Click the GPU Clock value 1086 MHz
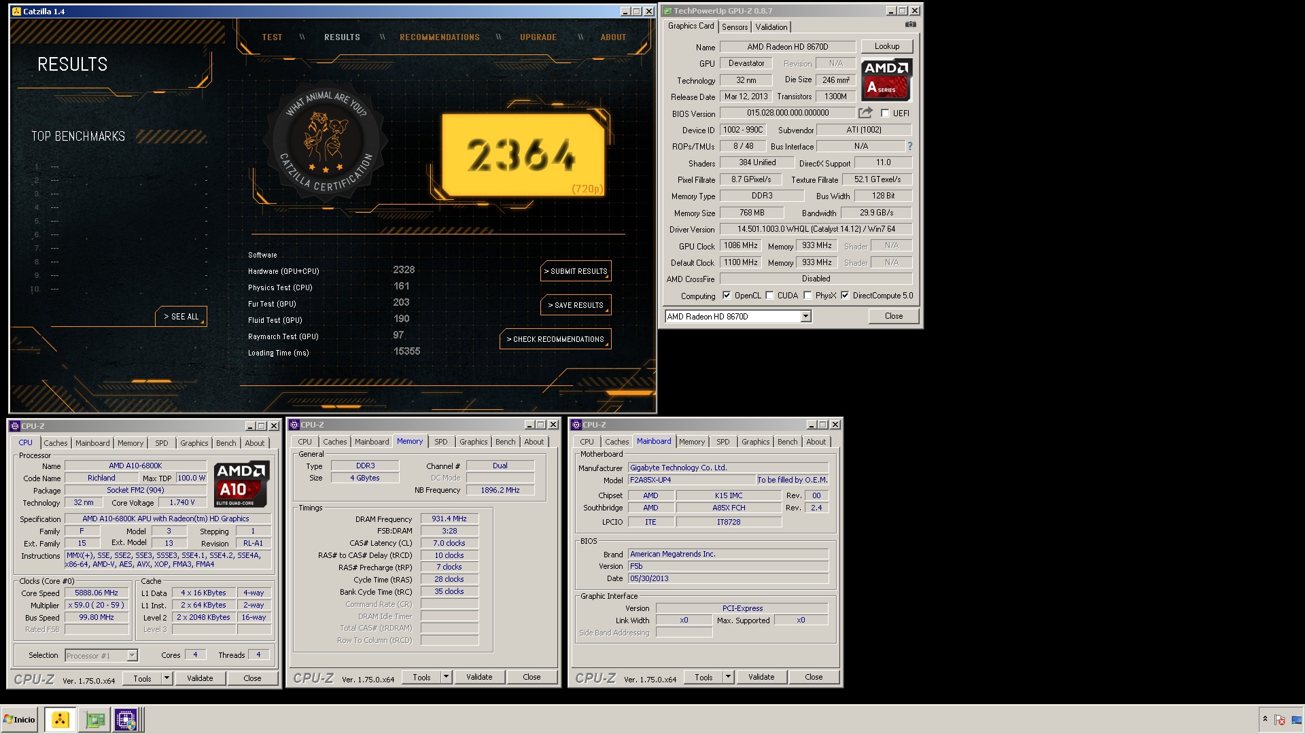The width and height of the screenshot is (1305, 734). tap(741, 246)
